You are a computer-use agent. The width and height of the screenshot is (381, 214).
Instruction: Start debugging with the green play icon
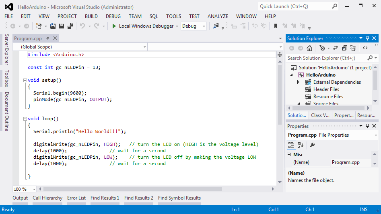(x=114, y=26)
